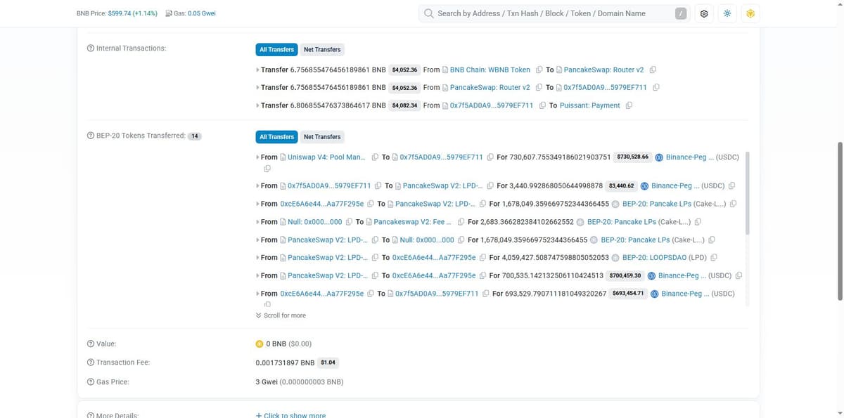Click USDC token icon in $730,528.66 row

click(659, 157)
